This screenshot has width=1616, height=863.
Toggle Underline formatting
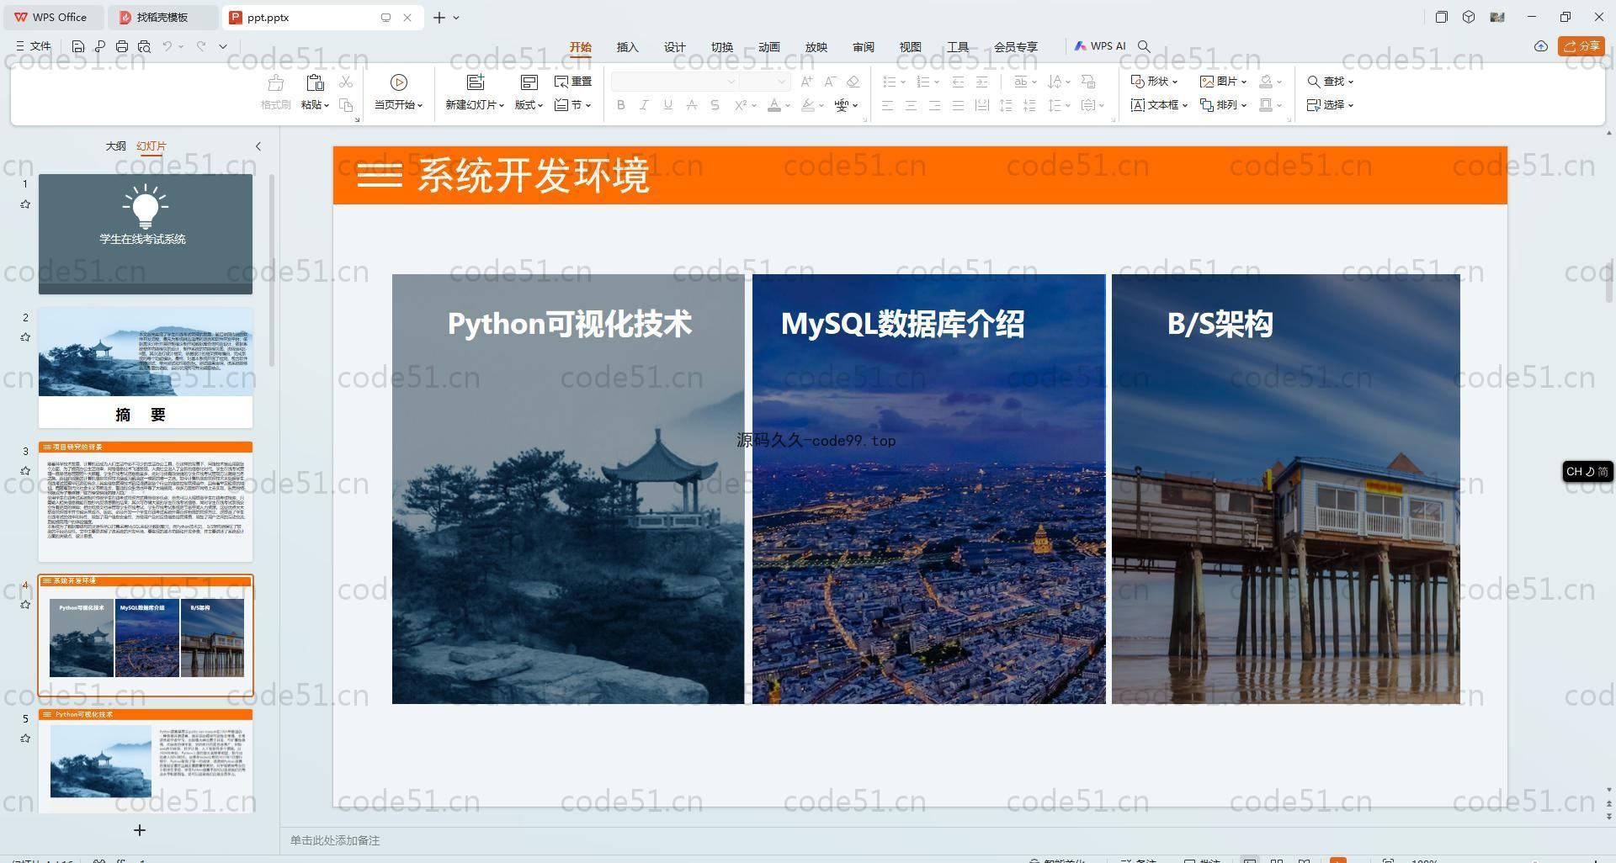pos(667,105)
